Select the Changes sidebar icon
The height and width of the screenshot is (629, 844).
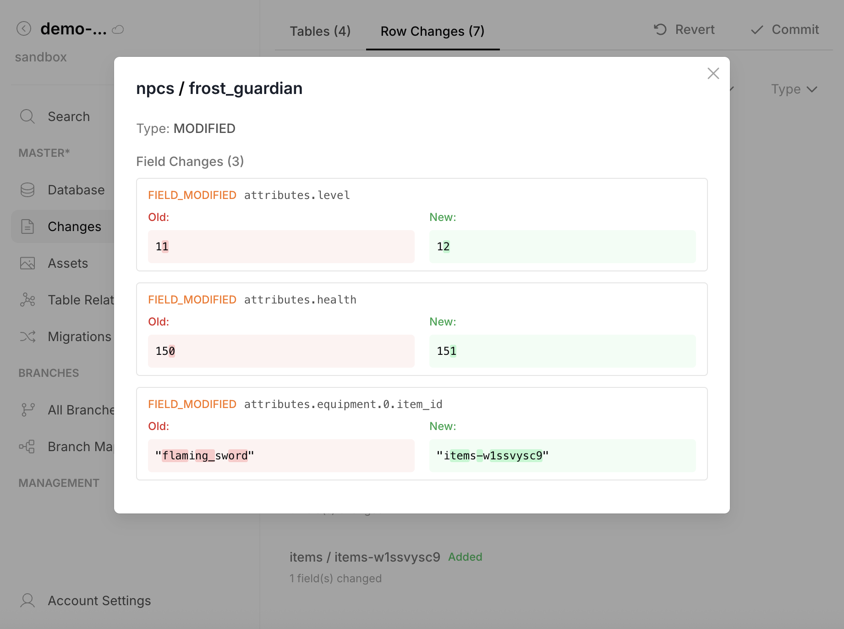[27, 226]
